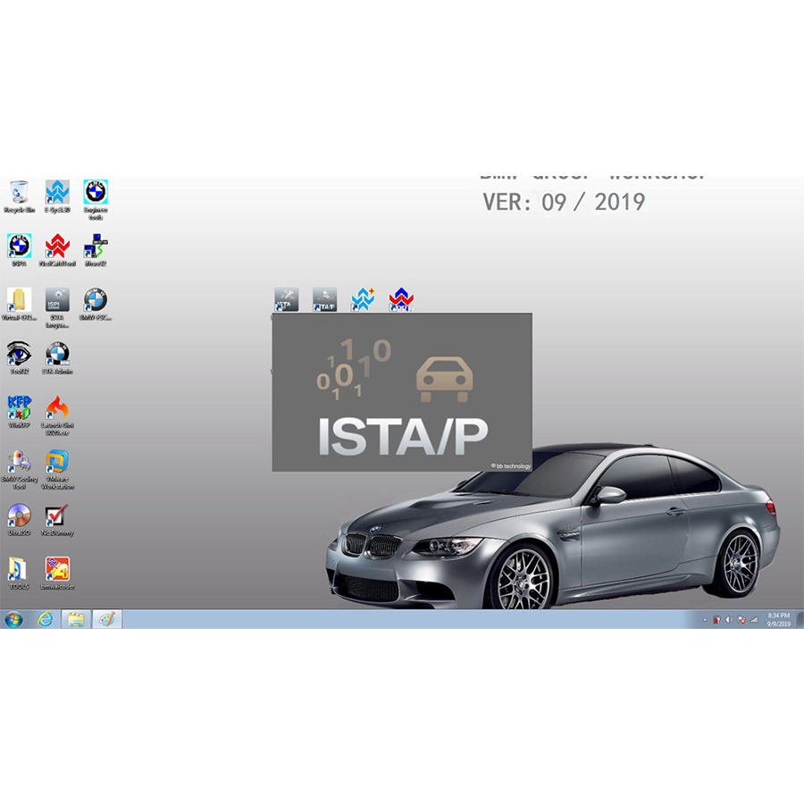Viewport: 804px width, 804px height.
Task: Open the NcsDummy checkmark shortcut
Action: (x=57, y=519)
